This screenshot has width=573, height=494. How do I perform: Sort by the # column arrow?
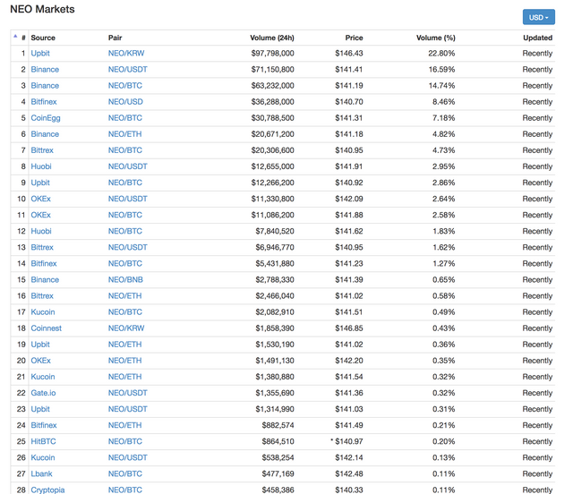15,36
